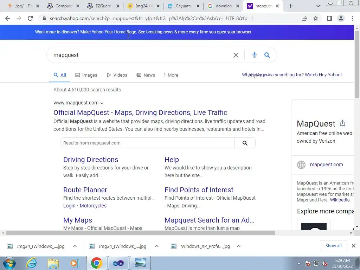
Task: Search within mapquest.com results button
Action: 245,143
